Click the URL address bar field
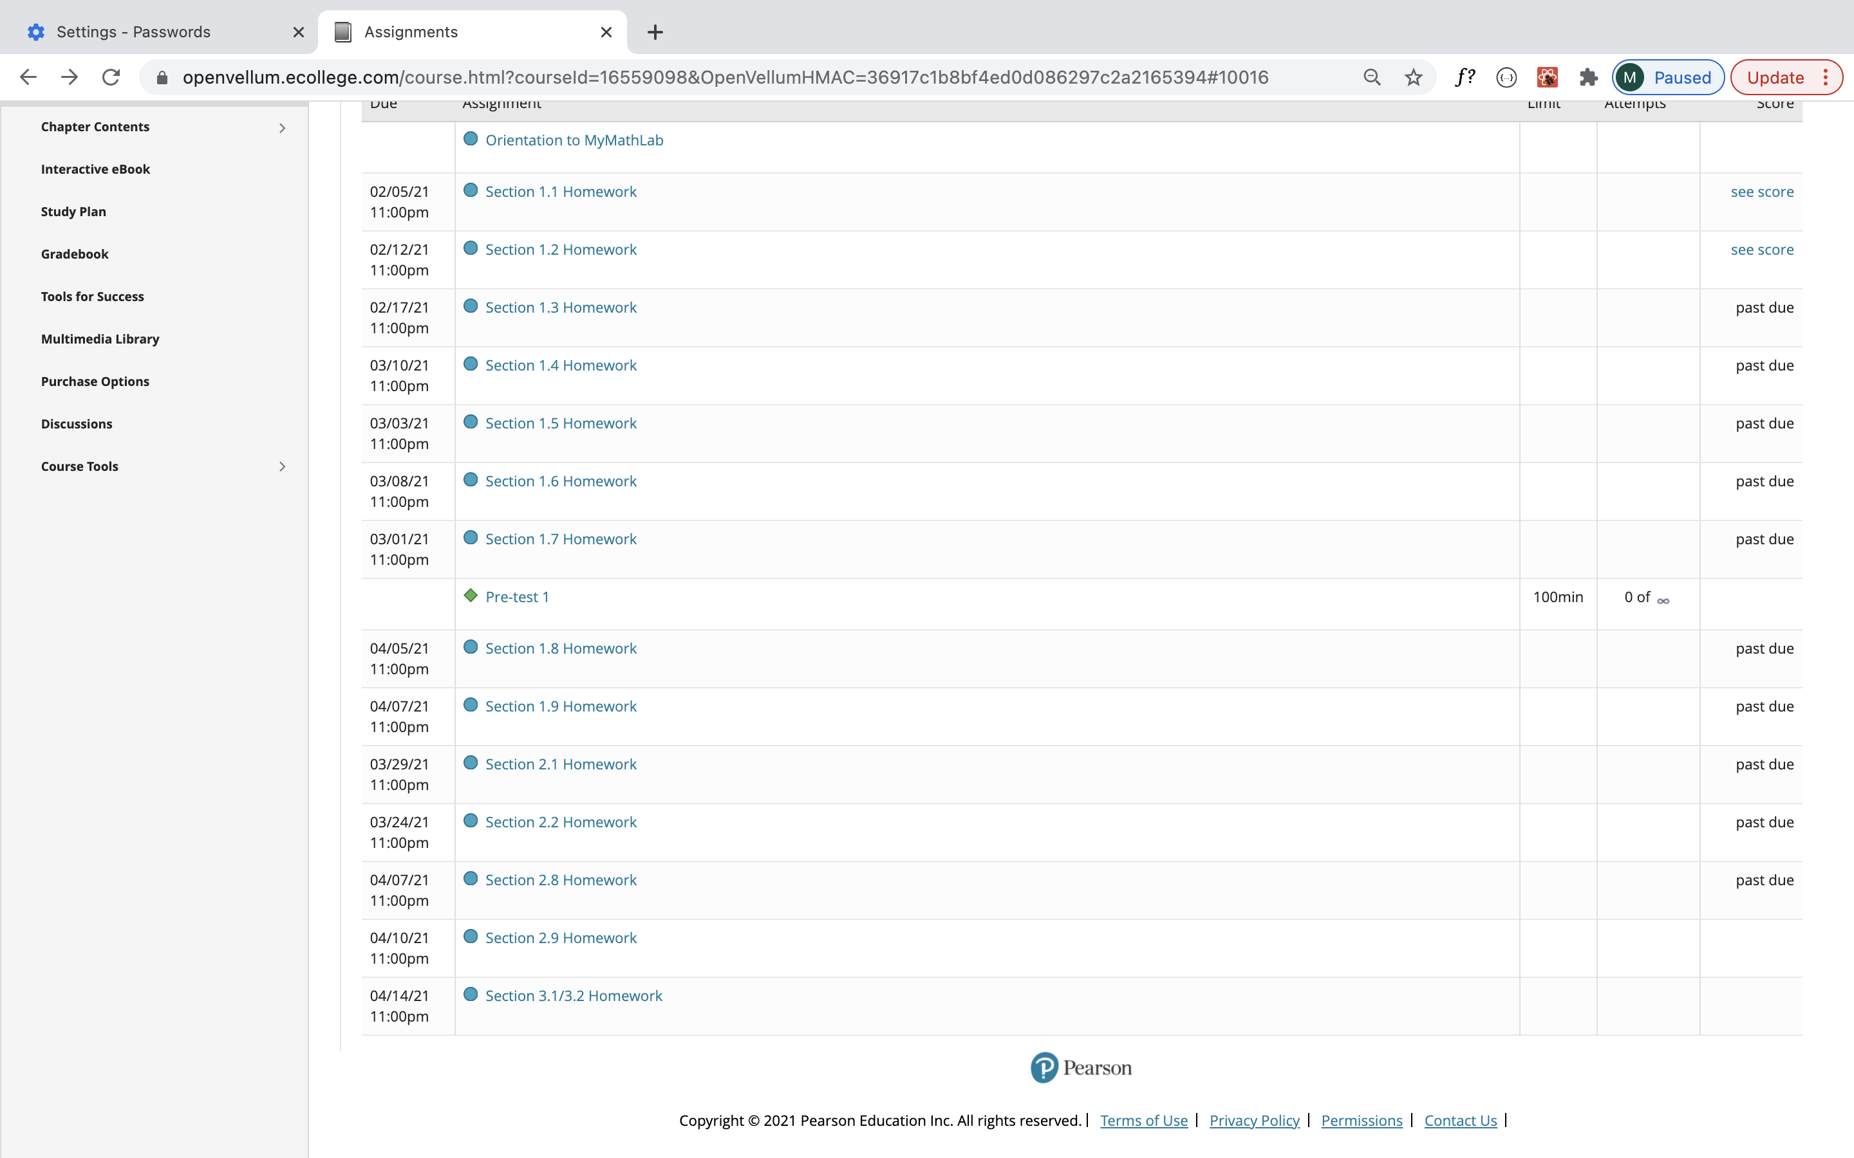 [724, 77]
